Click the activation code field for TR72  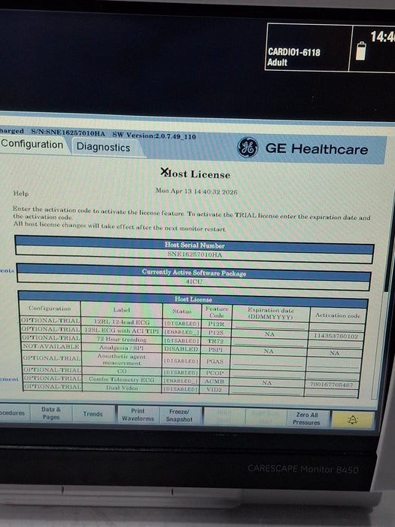(x=336, y=344)
